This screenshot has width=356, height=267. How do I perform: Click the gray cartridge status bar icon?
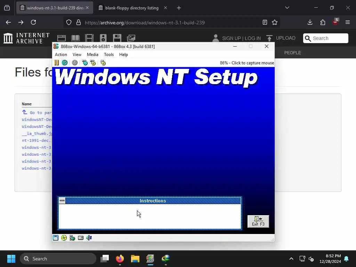[x=81, y=238]
